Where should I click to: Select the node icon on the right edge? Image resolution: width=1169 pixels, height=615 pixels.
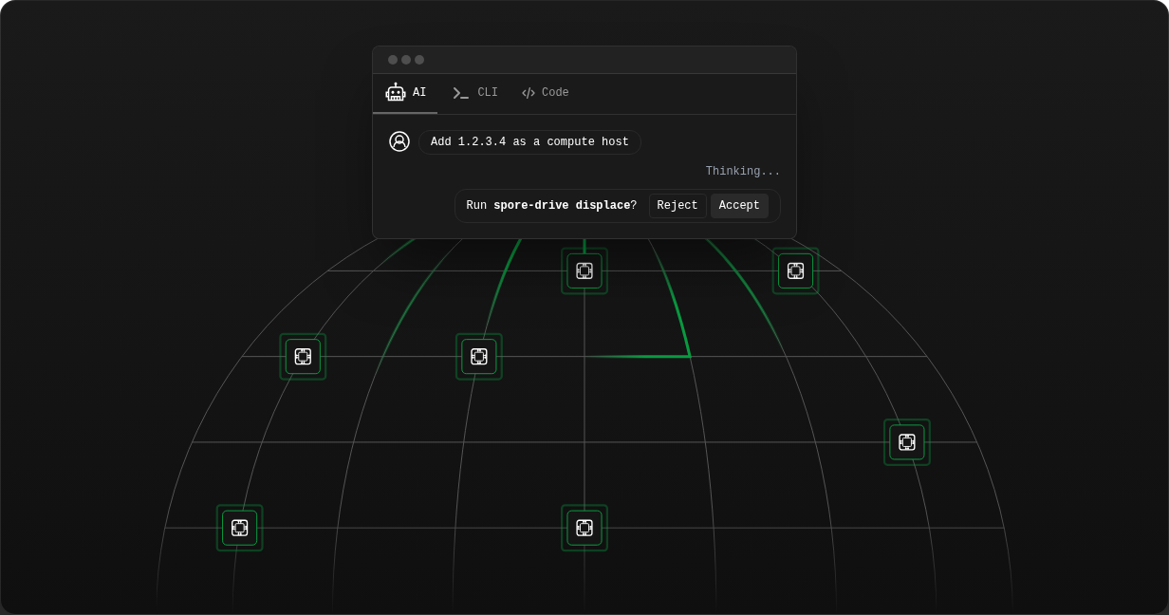(906, 442)
